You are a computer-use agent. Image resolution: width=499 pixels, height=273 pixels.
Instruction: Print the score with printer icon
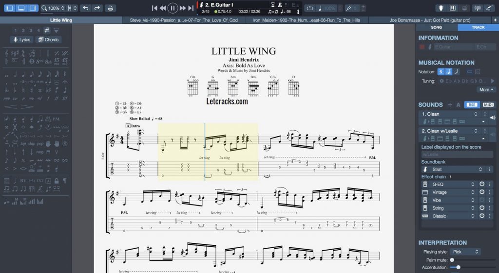111,8
